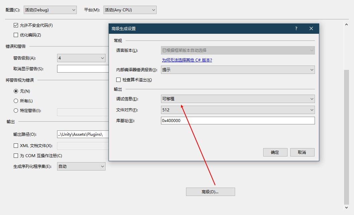Open the 调试信息 dropdown
This screenshot has width=354, height=215.
(238, 99)
